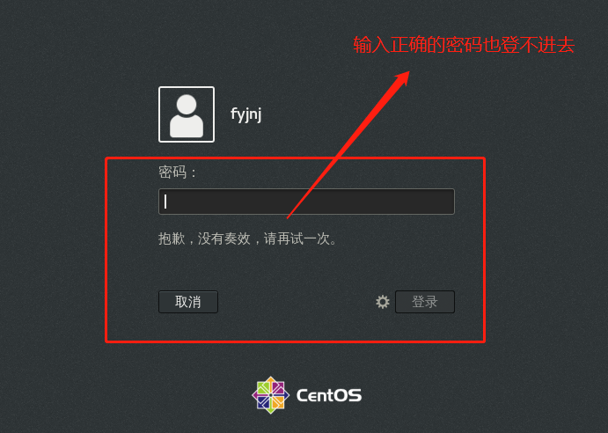Viewport: 608px width, 433px height.
Task: Click the blinking text cursor in password box
Action: point(165,202)
